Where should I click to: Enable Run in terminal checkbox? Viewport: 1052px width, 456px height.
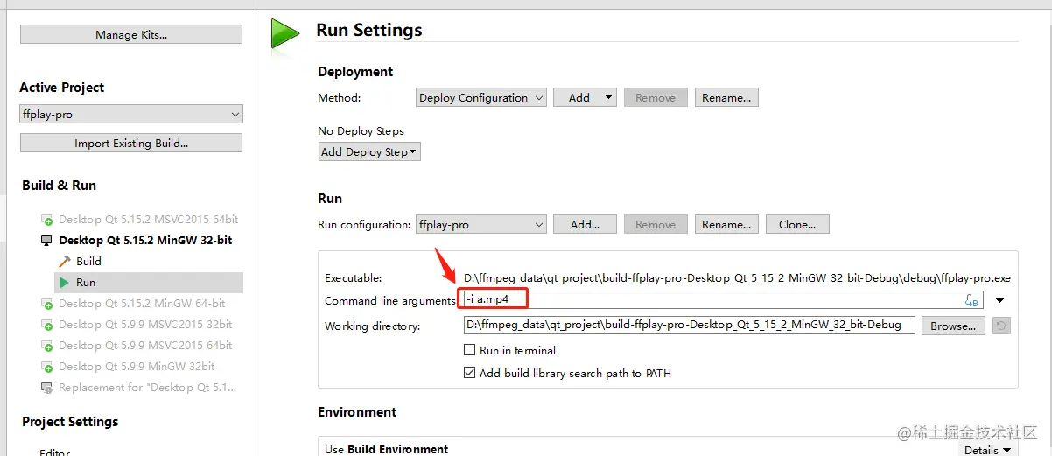[x=470, y=350]
